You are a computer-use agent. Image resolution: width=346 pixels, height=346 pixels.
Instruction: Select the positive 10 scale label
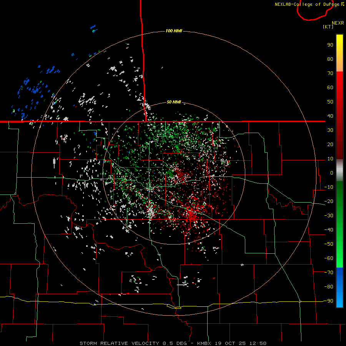click(330, 159)
